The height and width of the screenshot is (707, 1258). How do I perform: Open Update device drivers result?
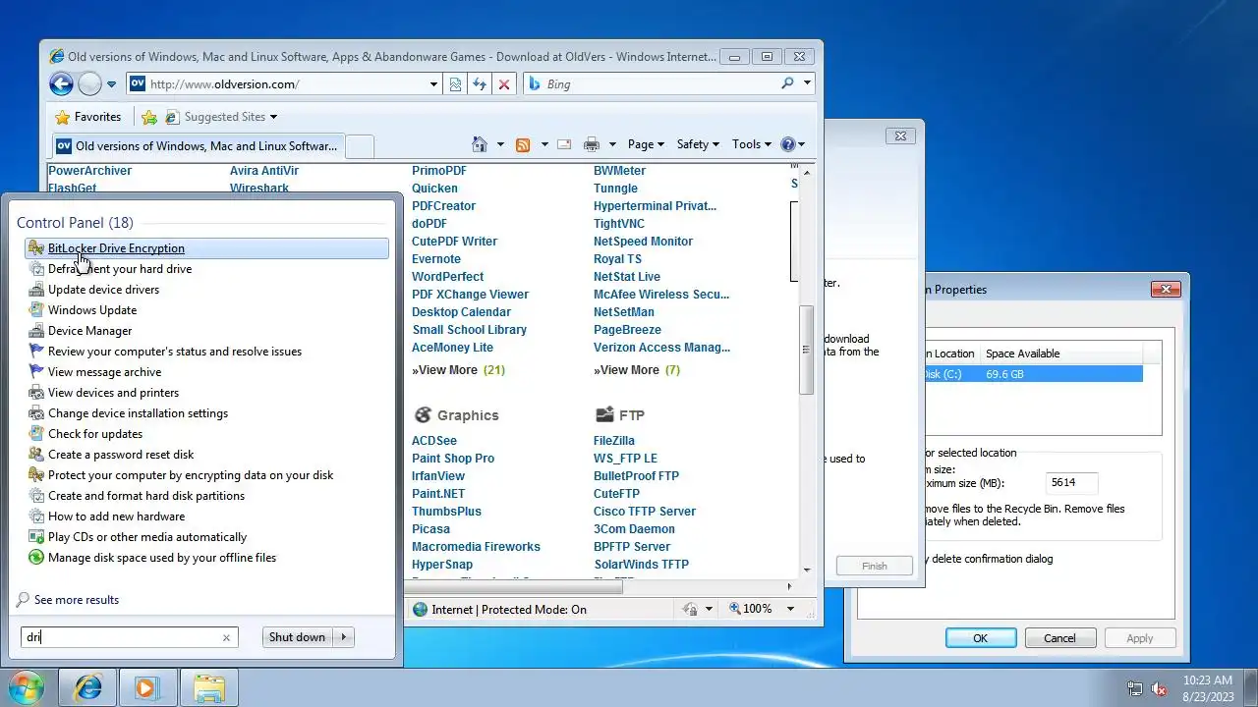[206, 290]
